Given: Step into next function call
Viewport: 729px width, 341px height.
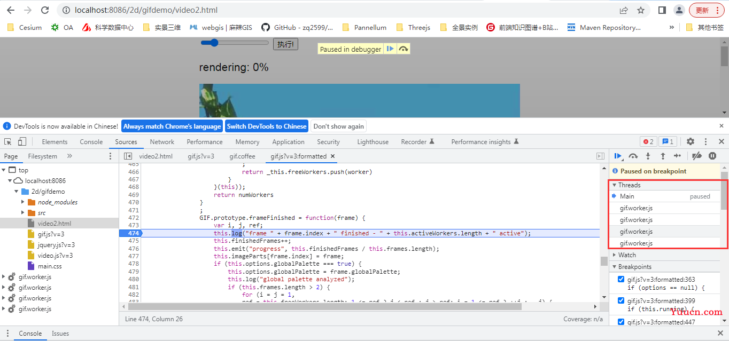Looking at the screenshot, I should point(648,156).
